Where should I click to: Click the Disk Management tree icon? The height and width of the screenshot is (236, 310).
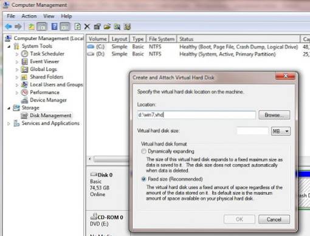(x=24, y=116)
